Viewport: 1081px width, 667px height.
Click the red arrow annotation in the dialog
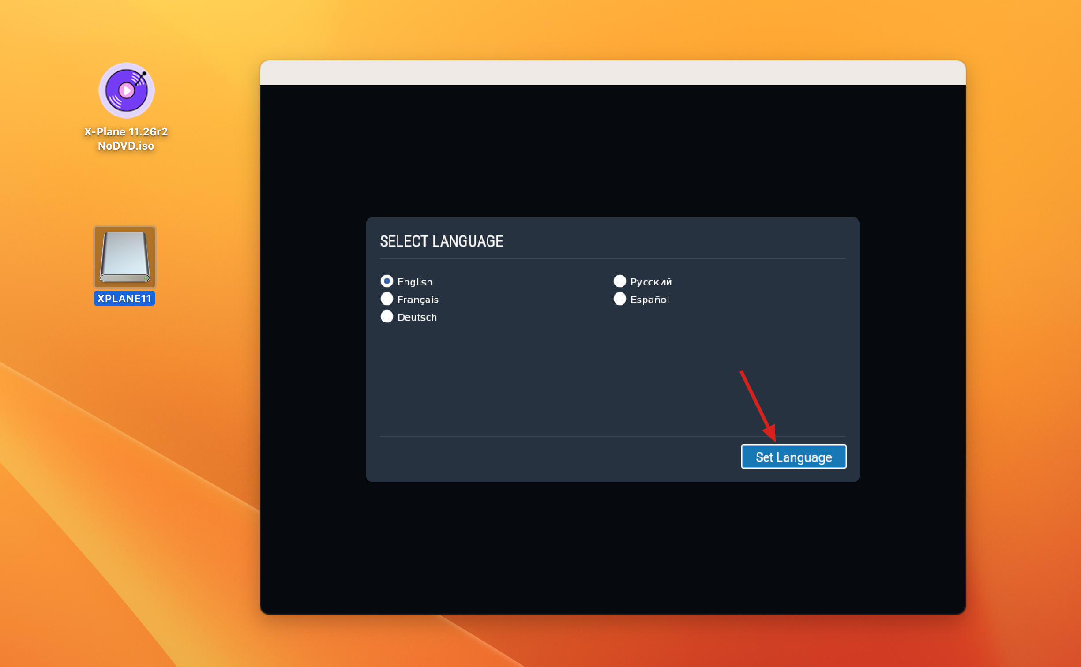757,405
